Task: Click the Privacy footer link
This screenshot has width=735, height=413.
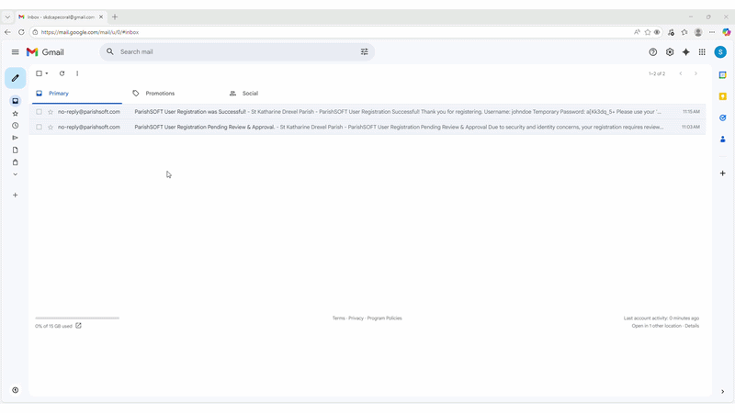Action: 356,318
